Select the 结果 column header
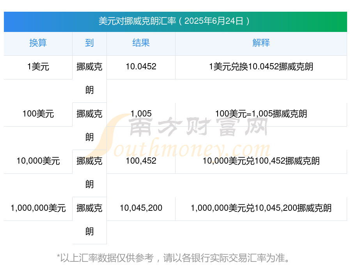Image resolution: width=351 pixels, height=270 pixels. coord(141,43)
